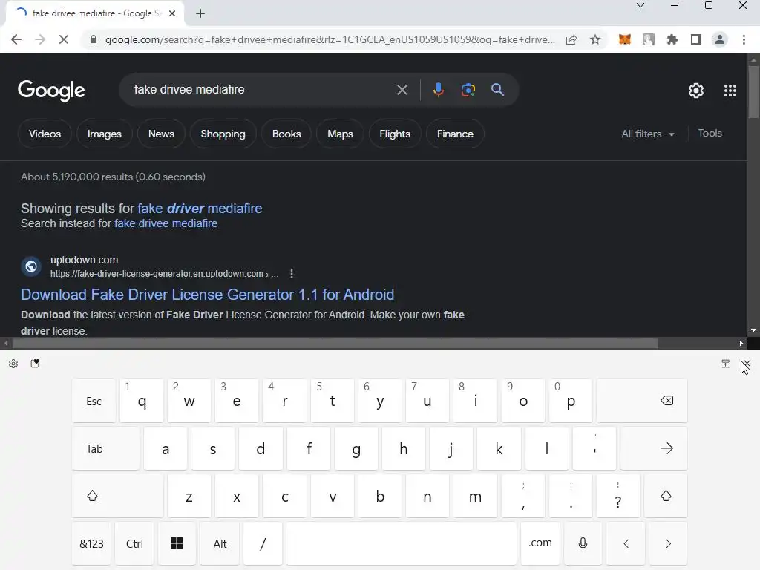Search instead for 'fake drivee mediafire'
This screenshot has height=570, width=760.
(166, 223)
